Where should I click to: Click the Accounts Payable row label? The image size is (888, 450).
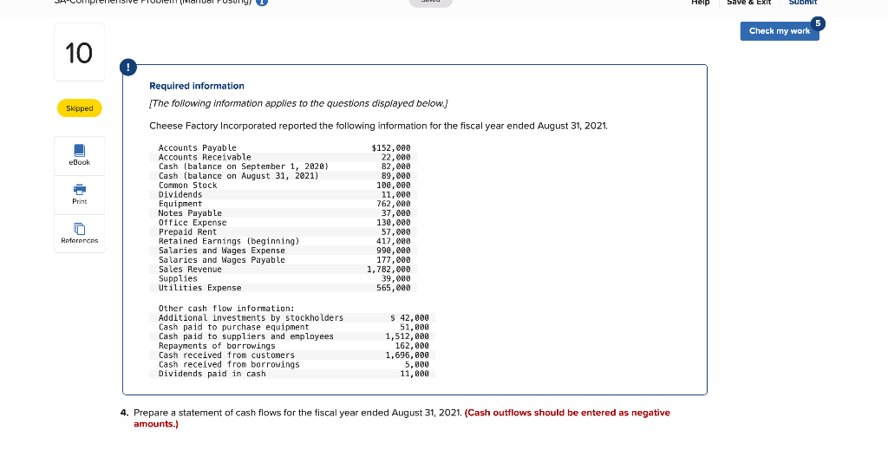[197, 147]
